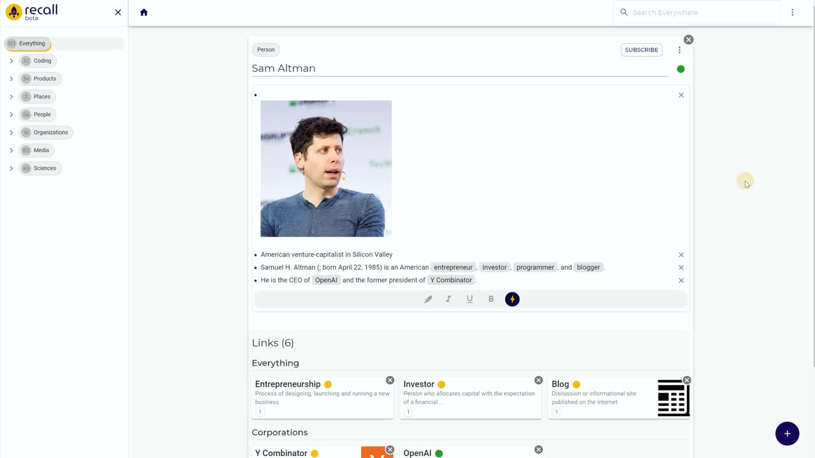
Task: Click the Subscribe button
Action: [x=641, y=50]
